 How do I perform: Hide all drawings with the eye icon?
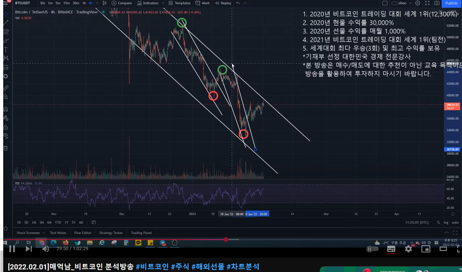5,136
